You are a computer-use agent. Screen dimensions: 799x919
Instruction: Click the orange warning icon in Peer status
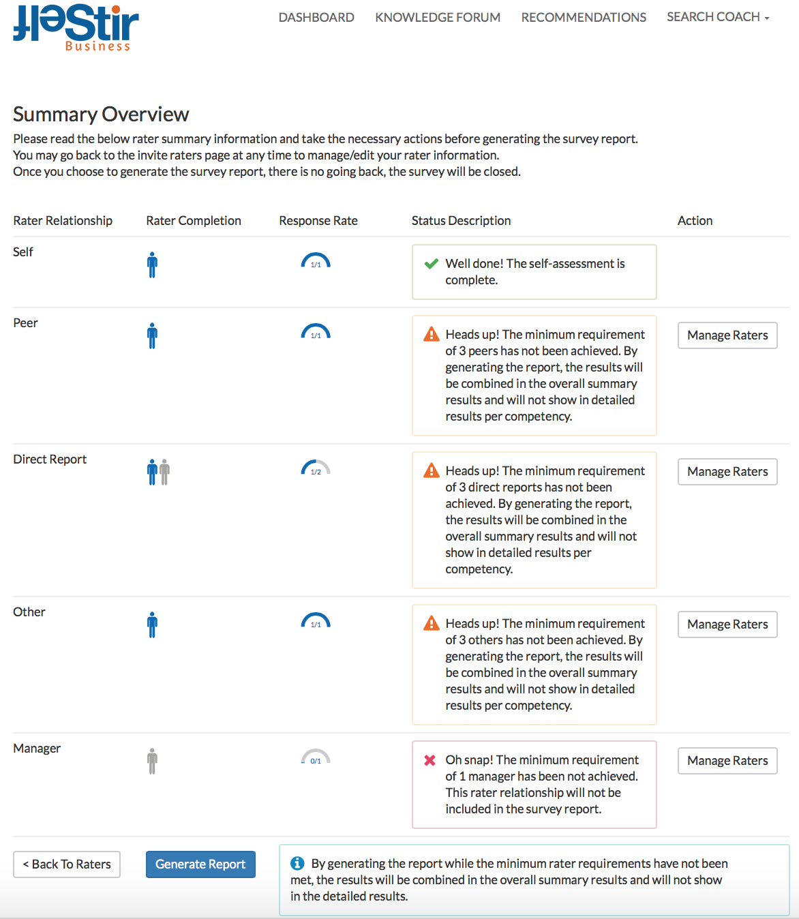431,334
